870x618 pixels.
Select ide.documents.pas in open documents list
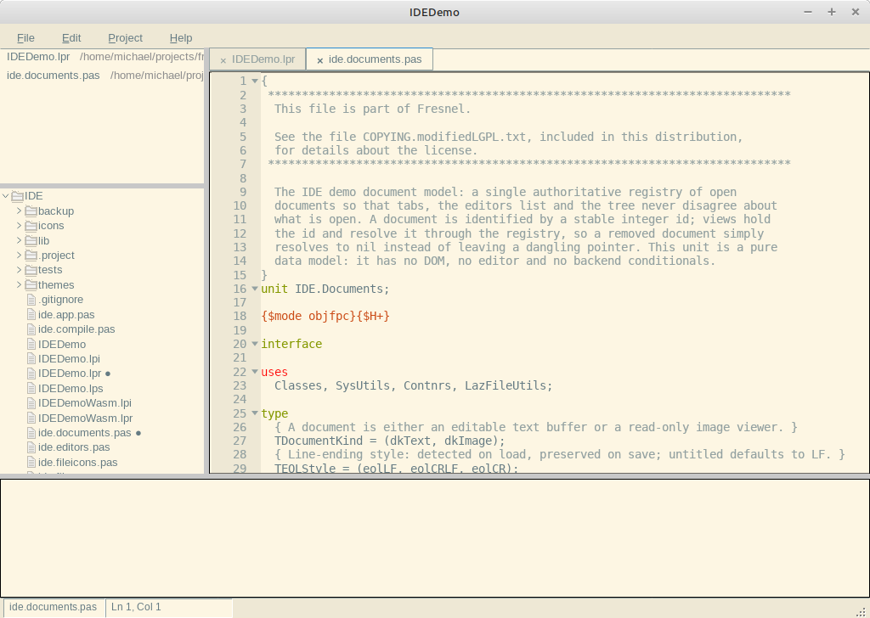102,75
